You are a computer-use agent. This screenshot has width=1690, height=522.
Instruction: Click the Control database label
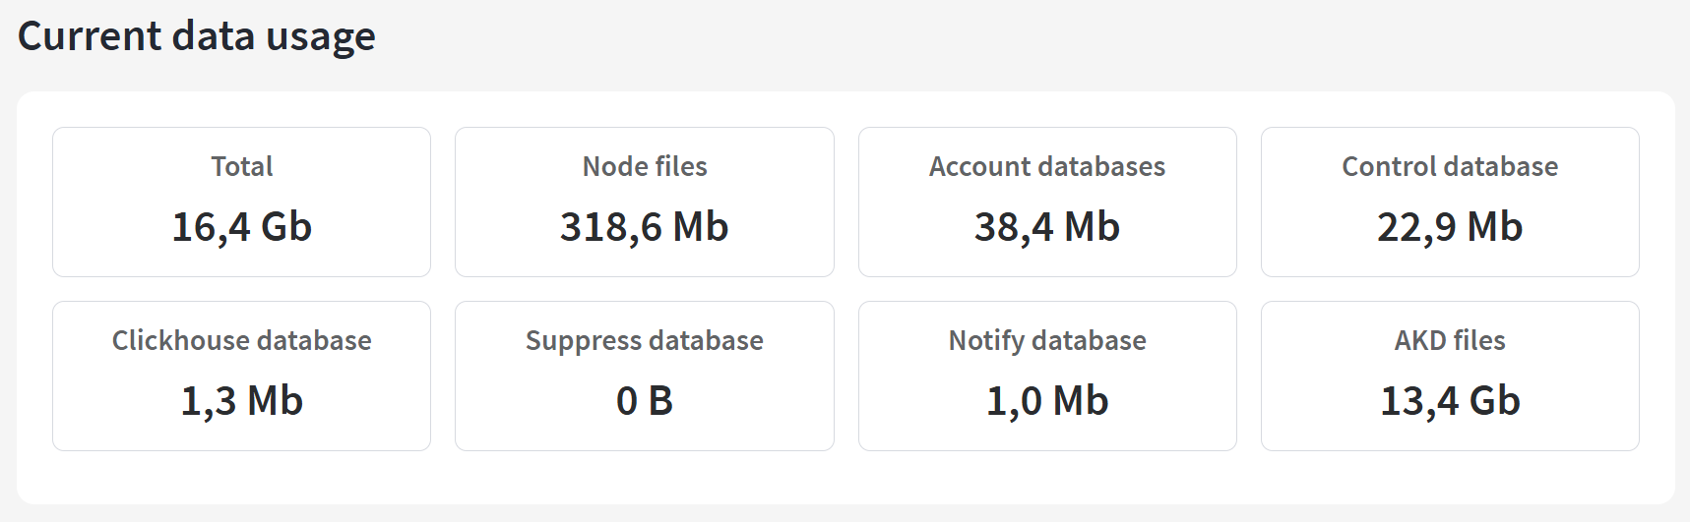point(1449,166)
